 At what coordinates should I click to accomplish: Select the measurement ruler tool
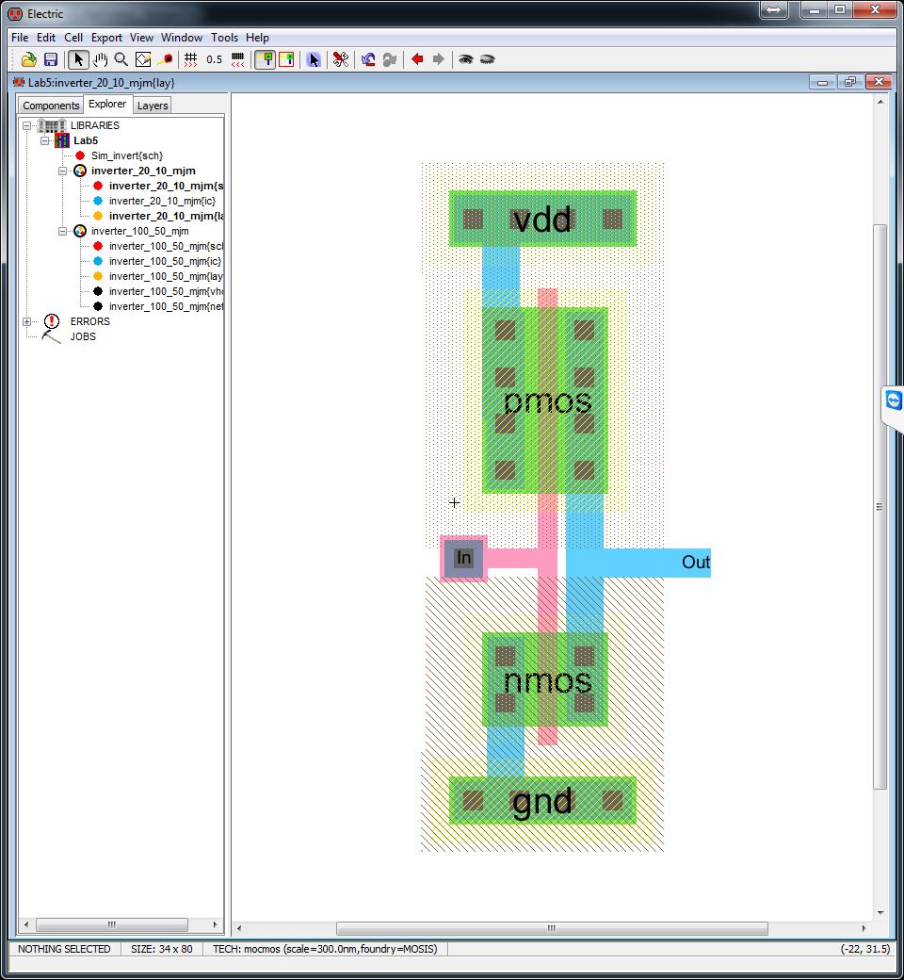click(166, 58)
